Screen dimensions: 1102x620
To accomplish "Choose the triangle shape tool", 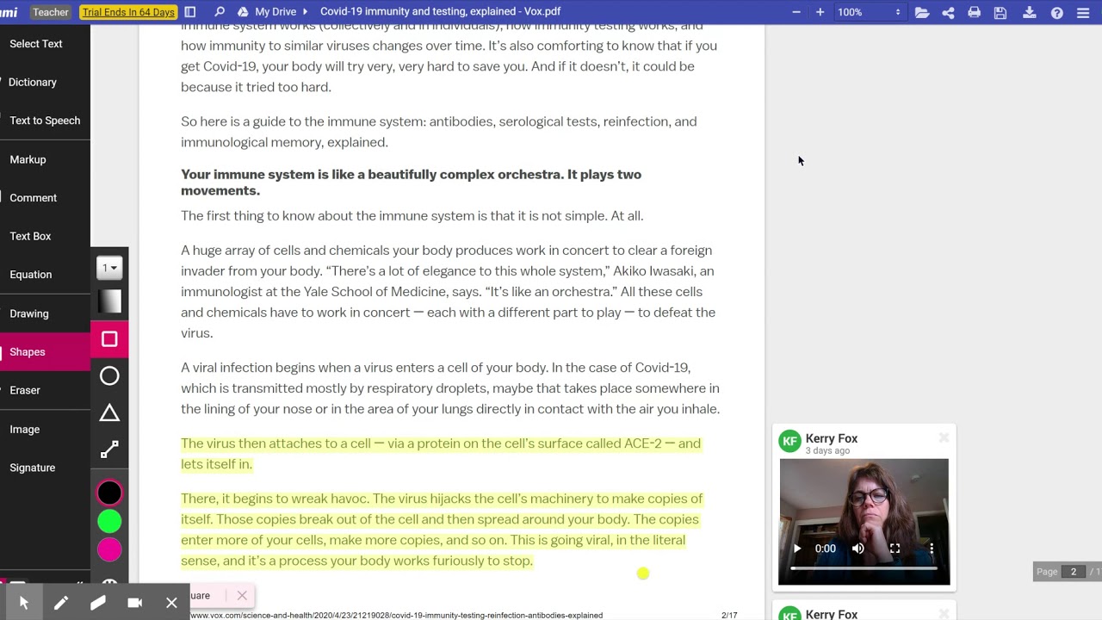I will click(109, 413).
